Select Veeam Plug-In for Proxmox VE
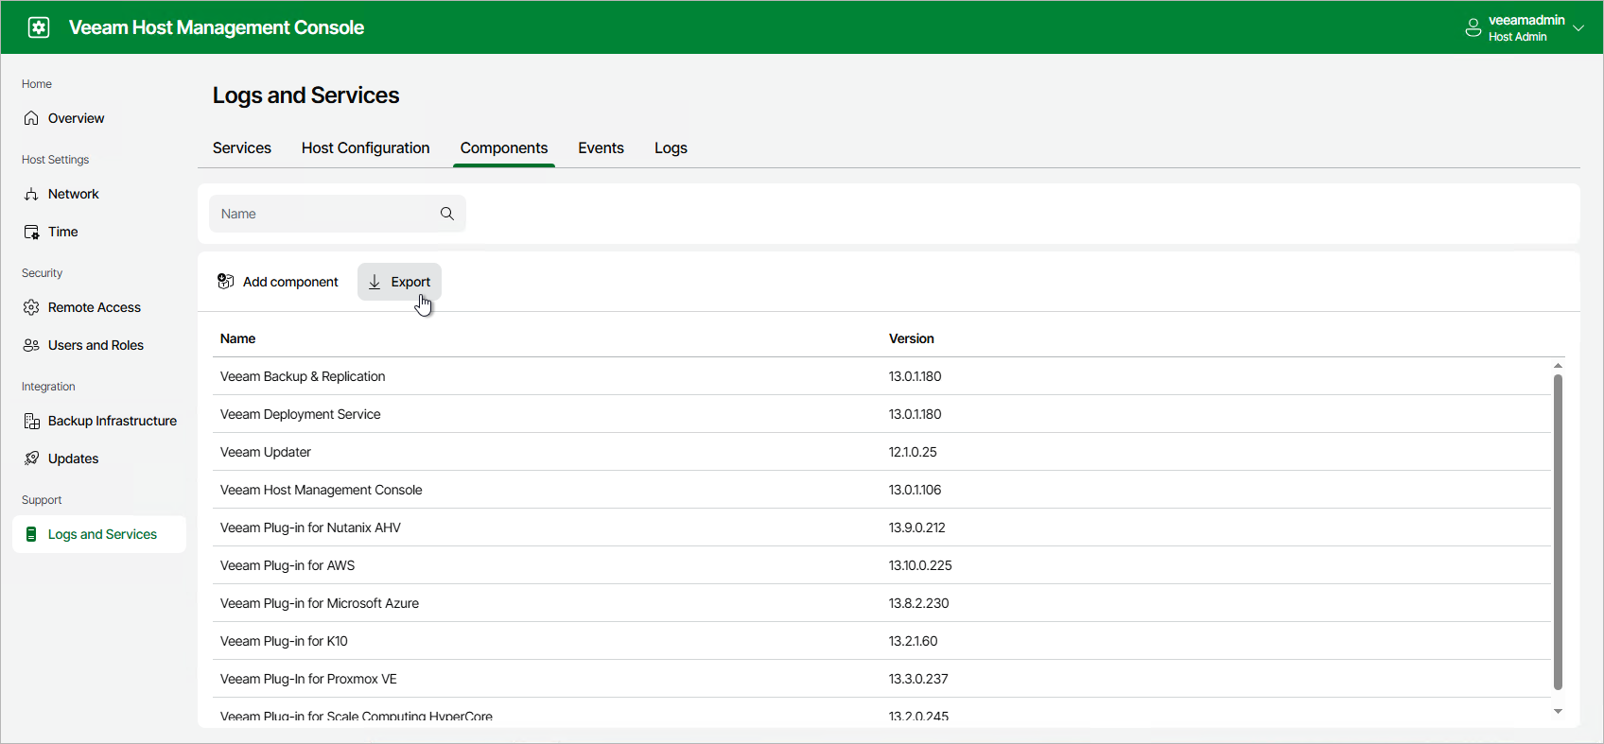The width and height of the screenshot is (1604, 744). click(881, 679)
